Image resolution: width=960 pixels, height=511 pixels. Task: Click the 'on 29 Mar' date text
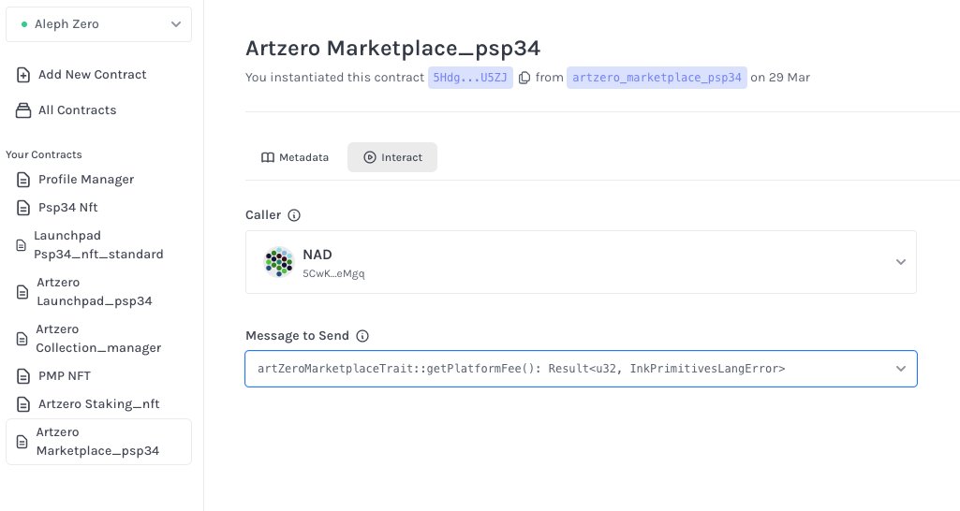pos(780,78)
